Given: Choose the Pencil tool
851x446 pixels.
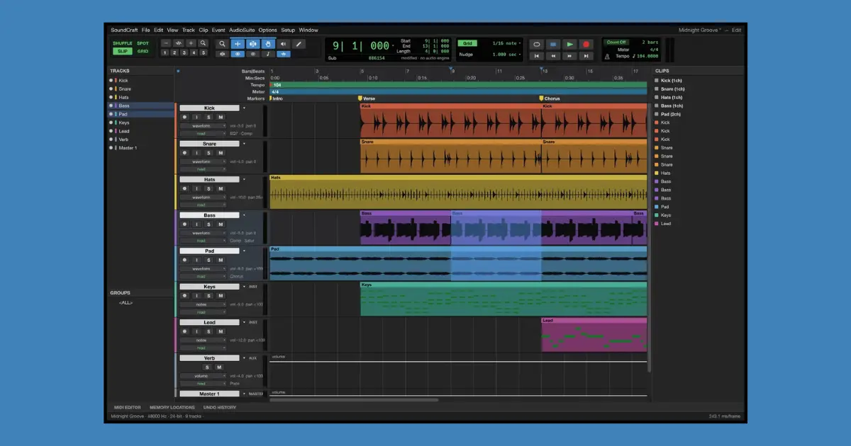Looking at the screenshot, I should point(299,43).
